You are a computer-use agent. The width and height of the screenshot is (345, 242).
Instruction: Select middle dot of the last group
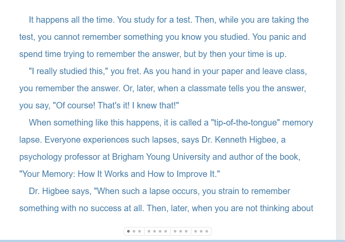tap(201, 231)
